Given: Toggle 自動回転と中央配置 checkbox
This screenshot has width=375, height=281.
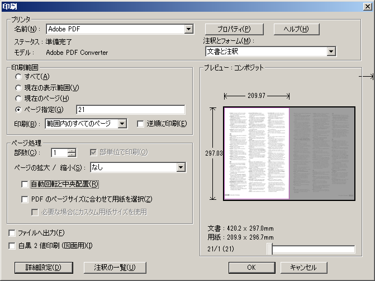Looking at the screenshot, I should pyautogui.click(x=25, y=184).
